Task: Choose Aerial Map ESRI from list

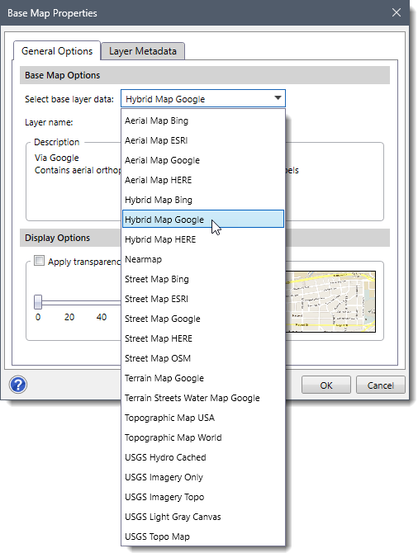Action: pyautogui.click(x=203, y=140)
